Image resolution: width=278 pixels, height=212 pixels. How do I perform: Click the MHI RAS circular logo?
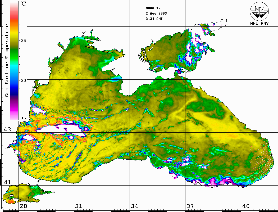pos(259,11)
